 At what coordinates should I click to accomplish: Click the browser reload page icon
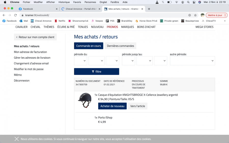coord(15,15)
